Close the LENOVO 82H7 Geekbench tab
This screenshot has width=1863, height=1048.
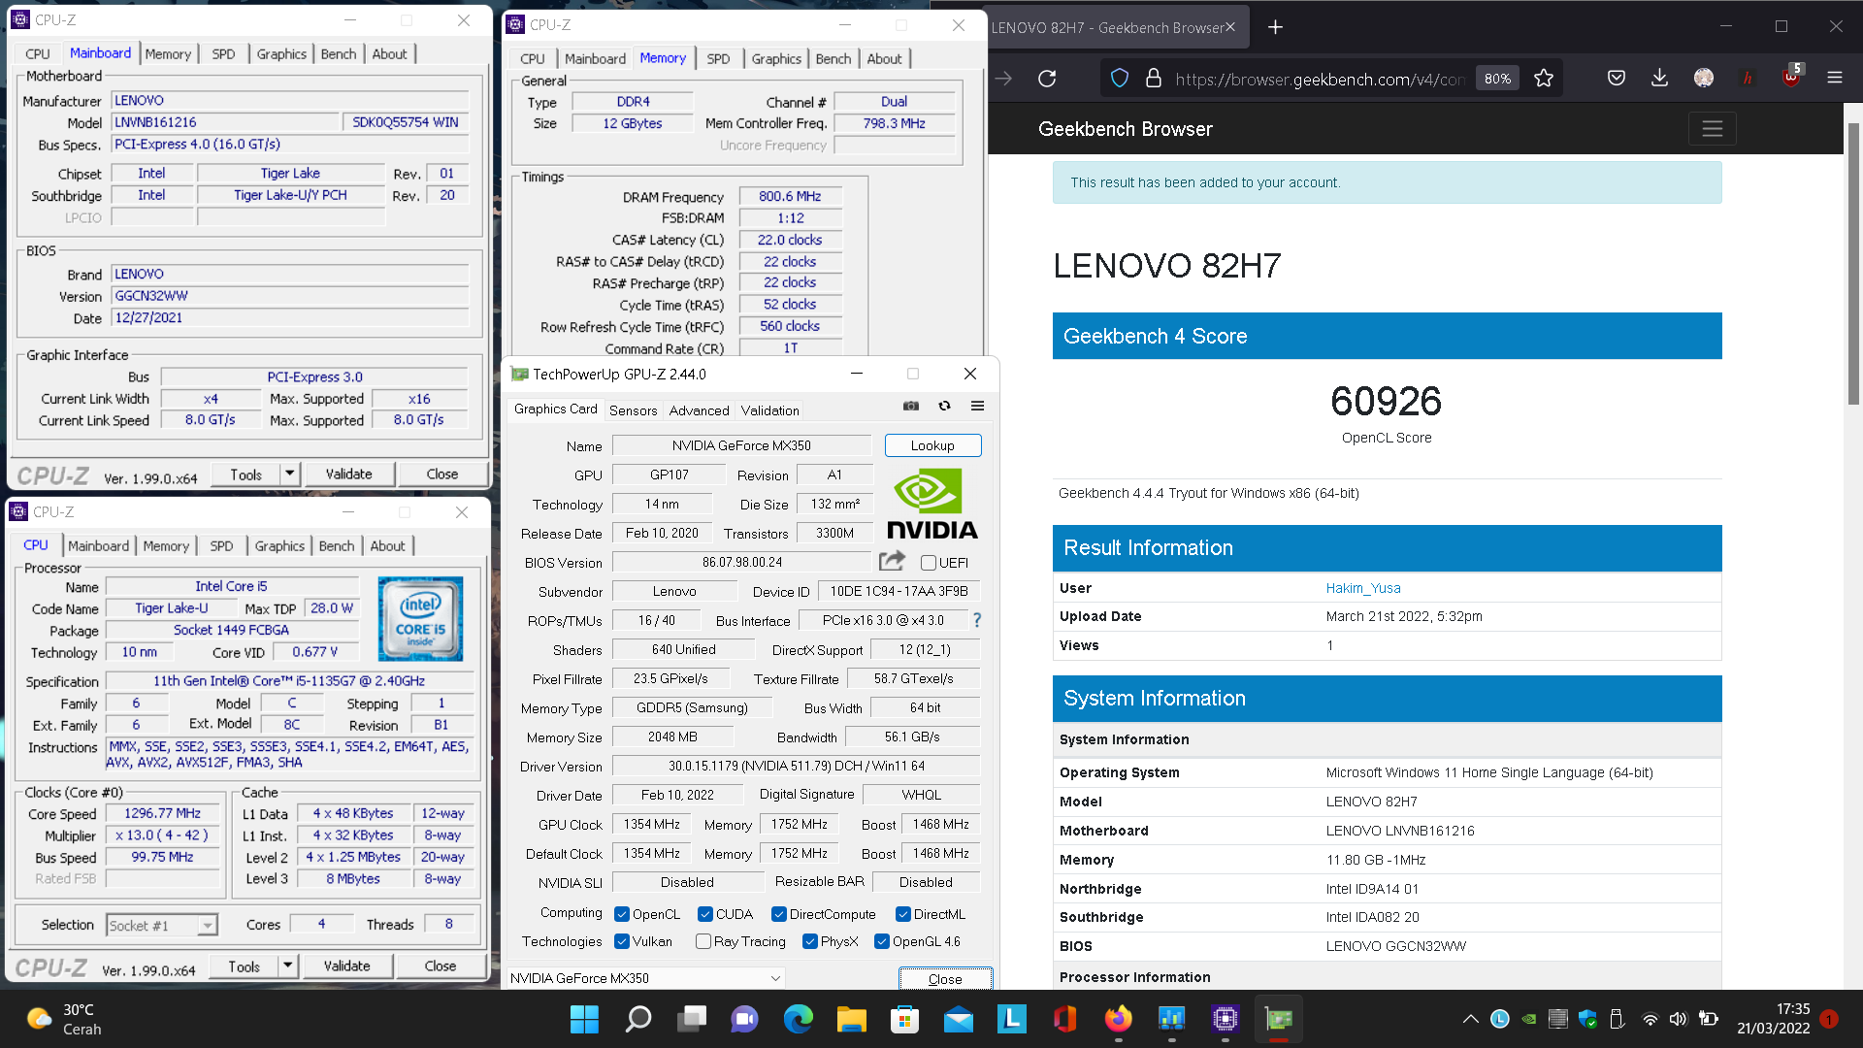[x=1230, y=27]
